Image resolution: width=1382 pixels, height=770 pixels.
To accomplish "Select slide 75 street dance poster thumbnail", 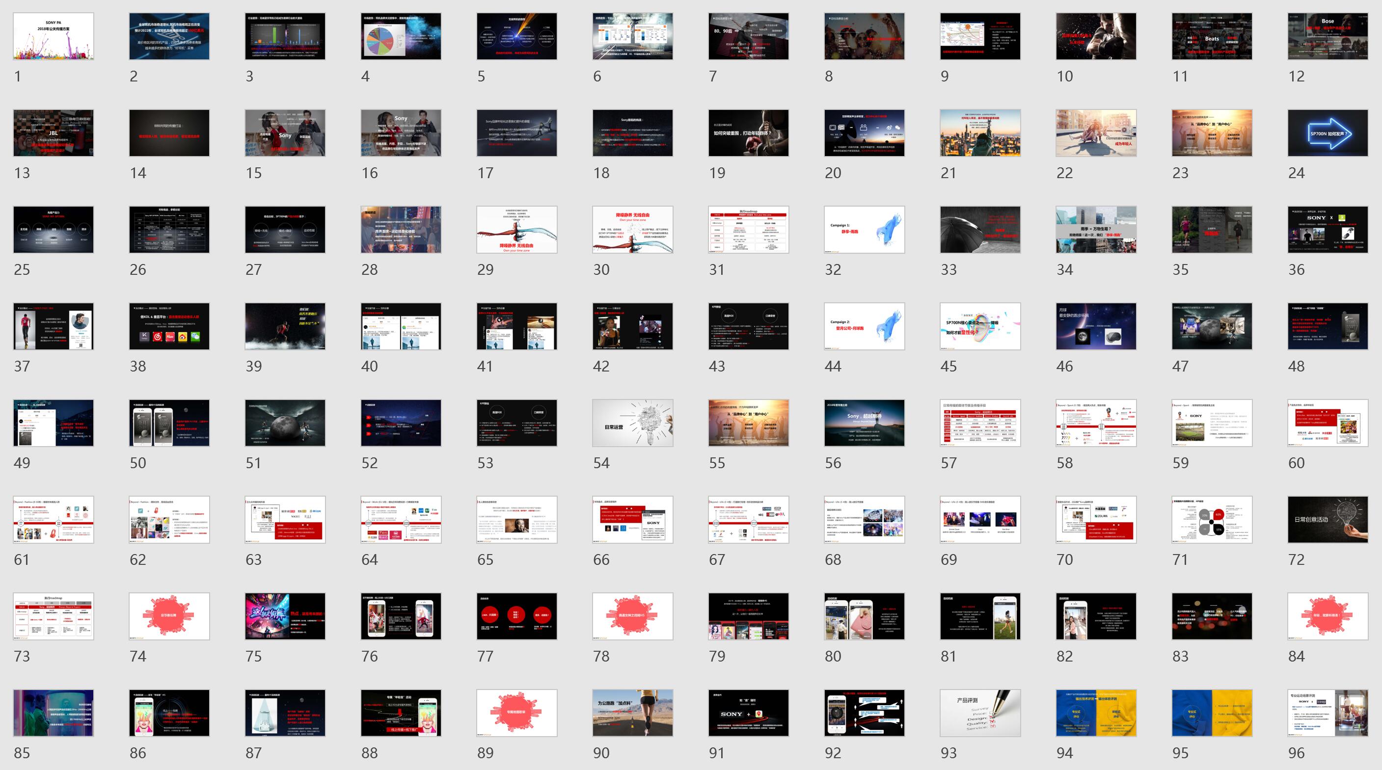I will 285,617.
